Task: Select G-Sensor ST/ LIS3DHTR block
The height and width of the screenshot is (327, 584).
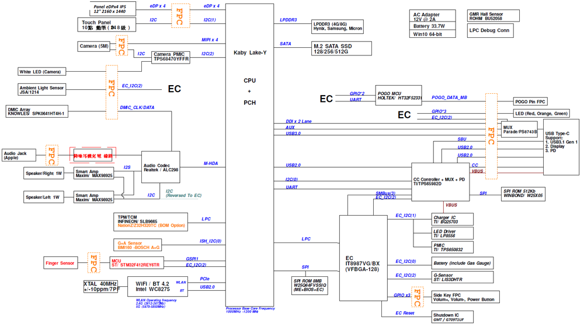Action: click(x=463, y=277)
